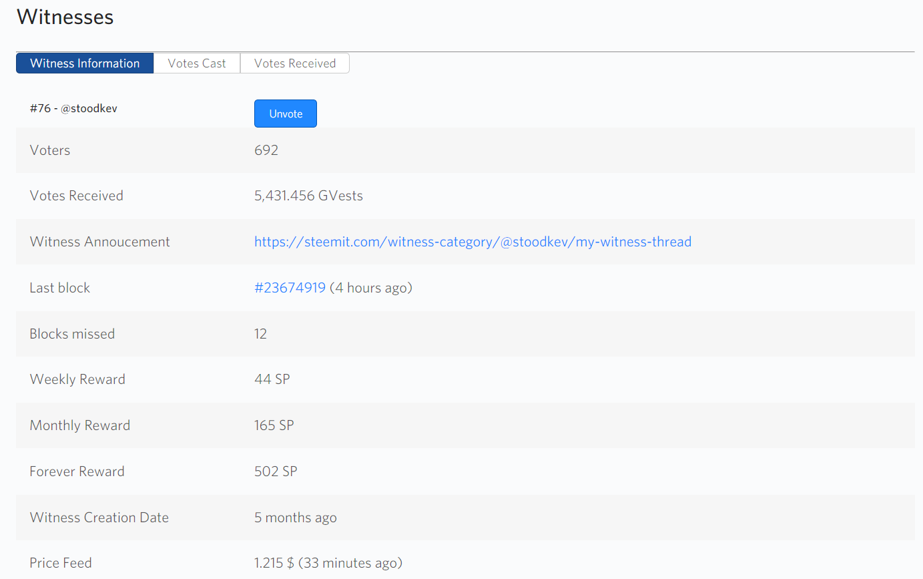The height and width of the screenshot is (579, 923).
Task: Open the my-witness-thread announcement link
Action: pyautogui.click(x=473, y=242)
